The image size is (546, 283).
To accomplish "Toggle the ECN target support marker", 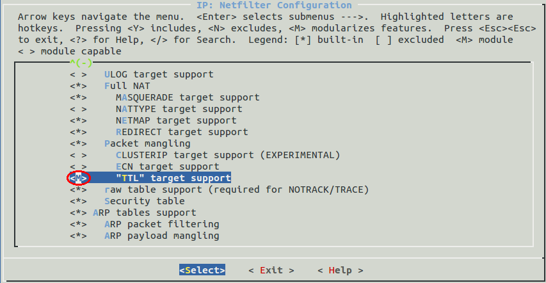I will 78,166.
